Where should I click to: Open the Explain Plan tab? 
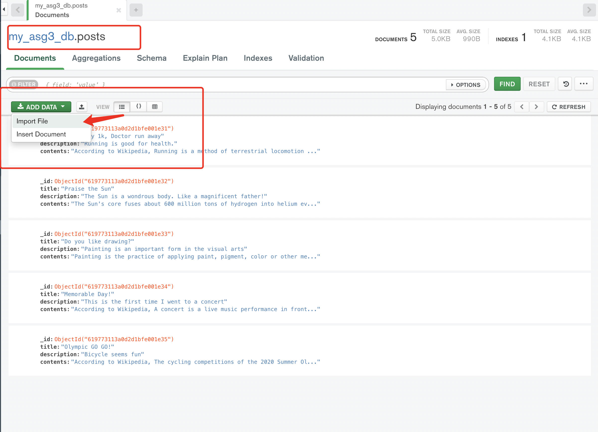coord(205,58)
